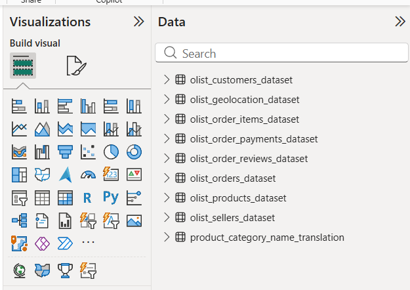Expand olist_geolocation_dataset table
410x290 pixels.
[x=167, y=99]
